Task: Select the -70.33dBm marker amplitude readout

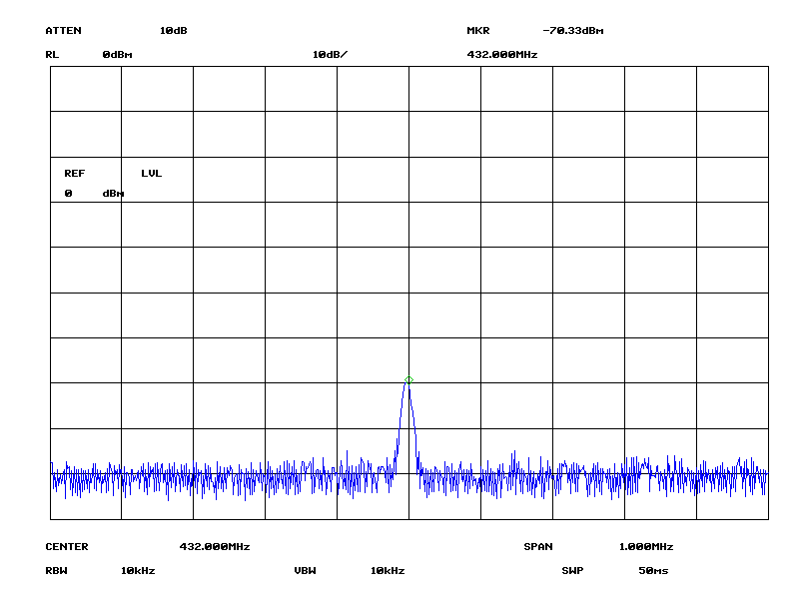Action: click(572, 31)
